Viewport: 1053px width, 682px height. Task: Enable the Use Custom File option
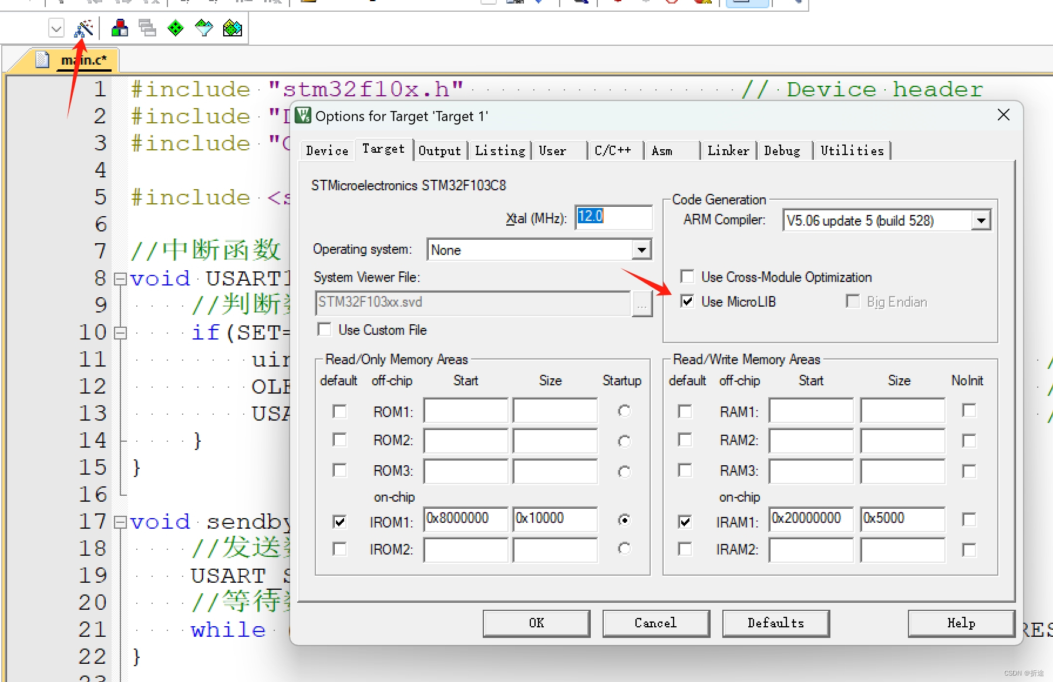[324, 330]
